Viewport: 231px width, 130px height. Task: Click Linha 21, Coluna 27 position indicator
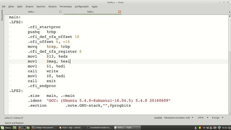(14, 118)
